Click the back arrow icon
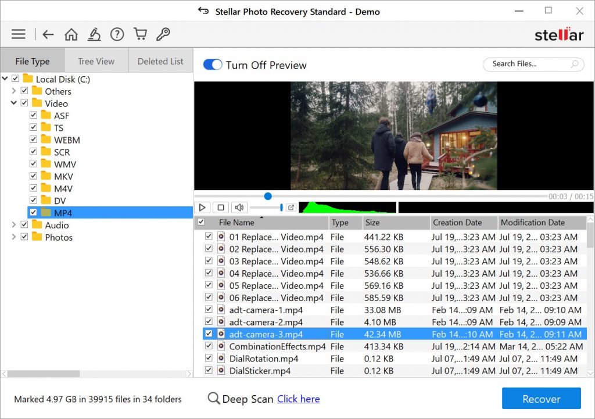Viewport: 595px width, 419px height. click(48, 34)
